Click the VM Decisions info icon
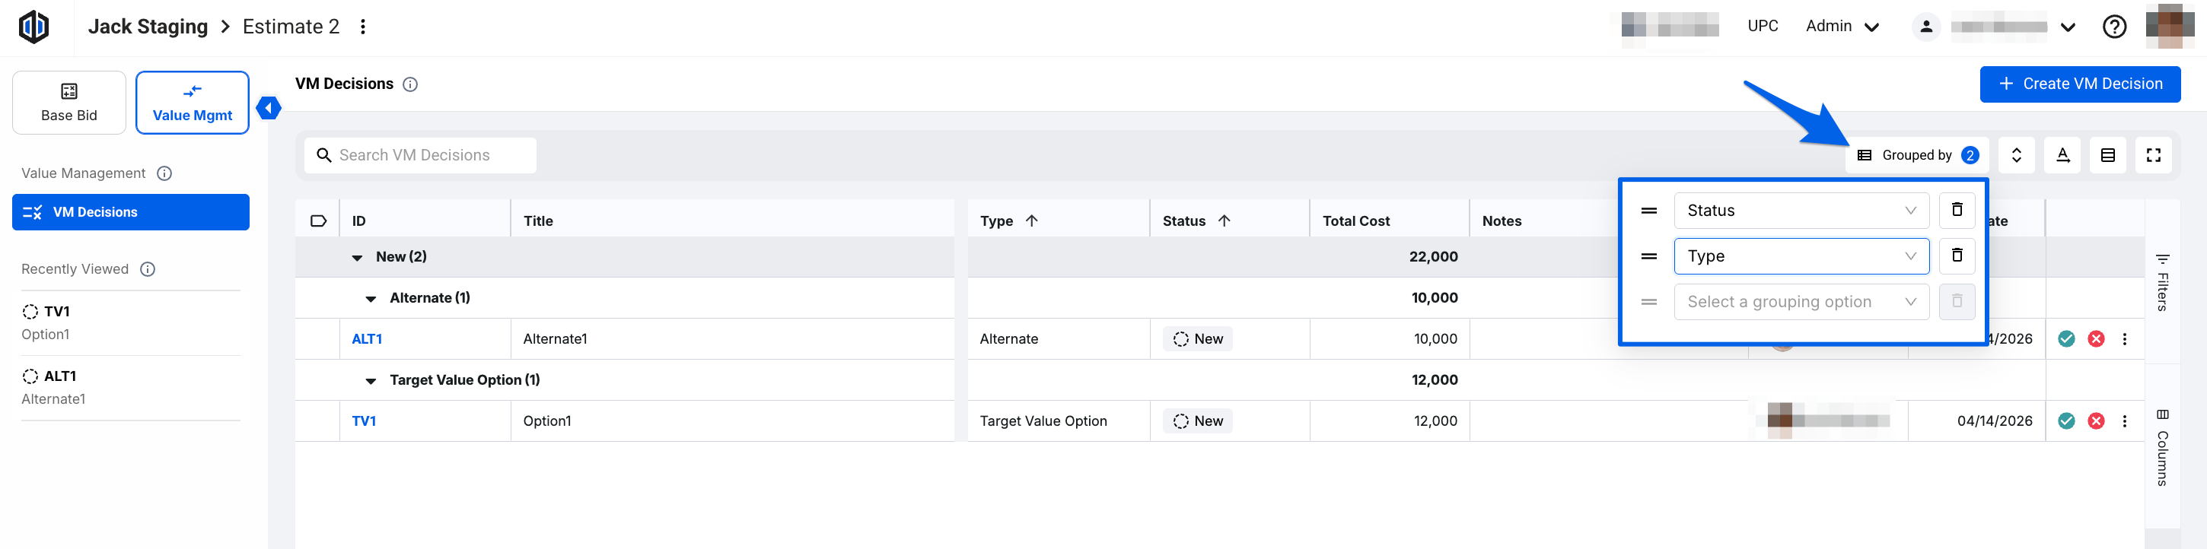The height and width of the screenshot is (549, 2207). 410,84
